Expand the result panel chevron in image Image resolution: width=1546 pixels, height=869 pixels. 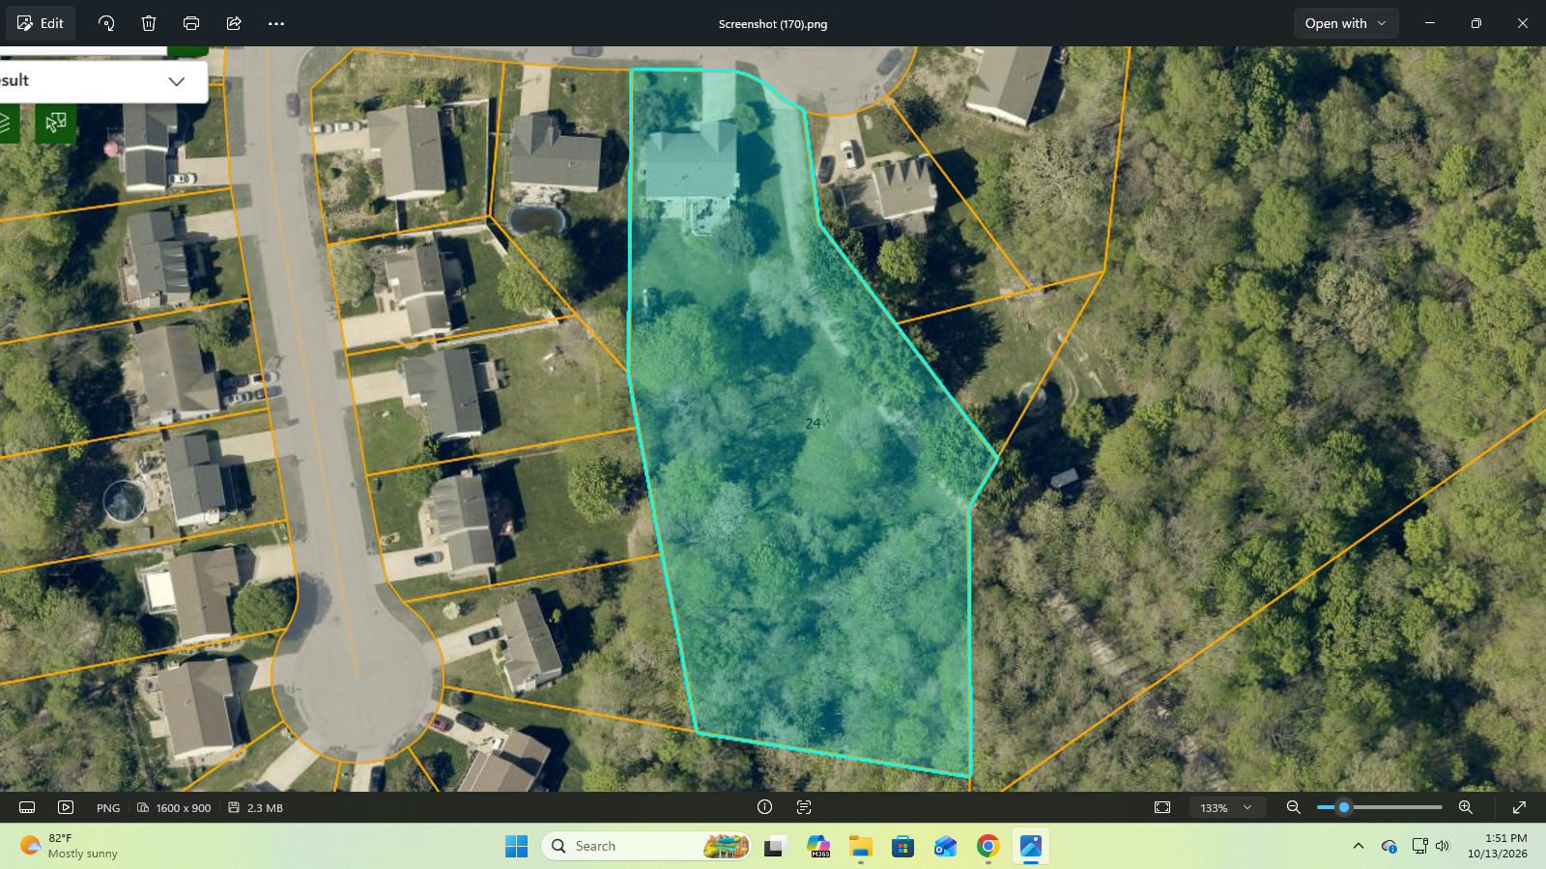(177, 81)
